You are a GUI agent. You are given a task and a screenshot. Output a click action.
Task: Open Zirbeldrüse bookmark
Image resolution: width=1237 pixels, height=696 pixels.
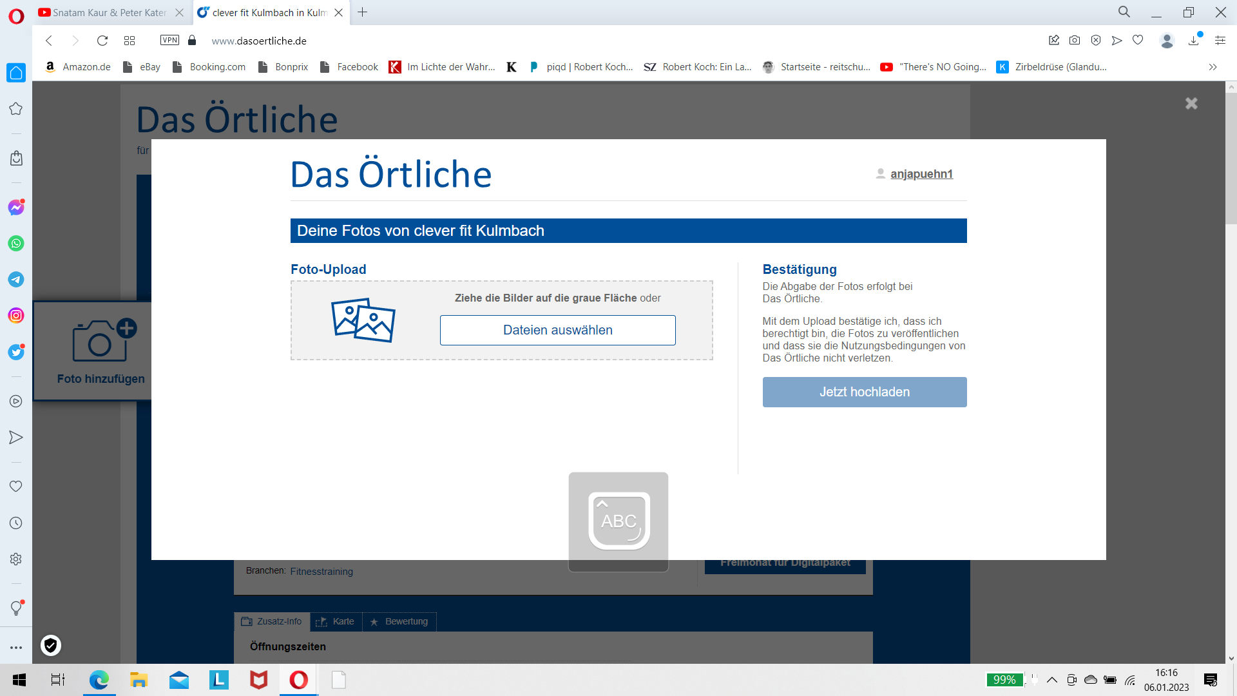point(1052,67)
